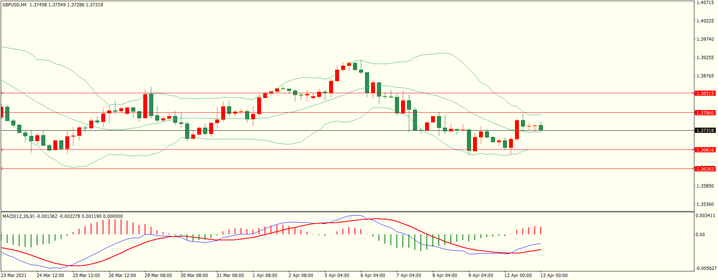This screenshot has height=280, width=718.
Task: Select the red 1.37800 price level tag
Action: point(705,113)
